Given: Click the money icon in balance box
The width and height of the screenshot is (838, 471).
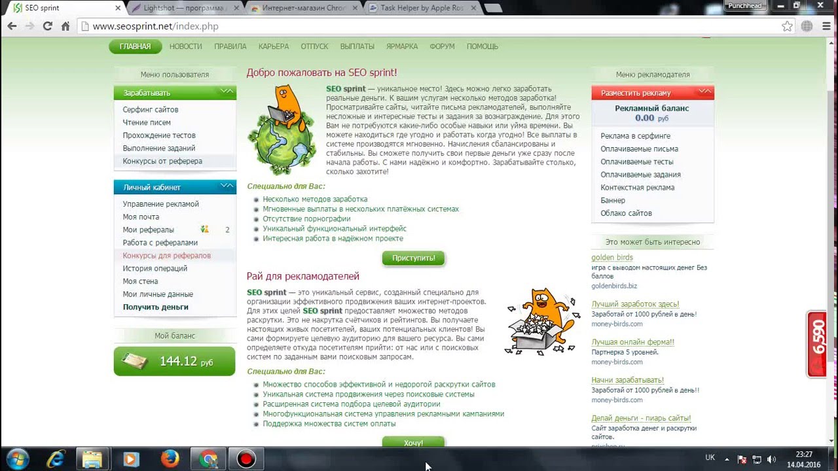Looking at the screenshot, I should click(134, 361).
